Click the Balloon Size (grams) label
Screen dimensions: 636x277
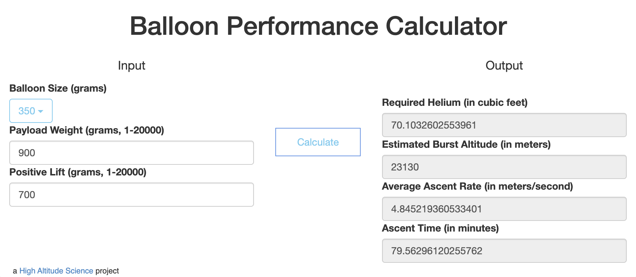58,88
